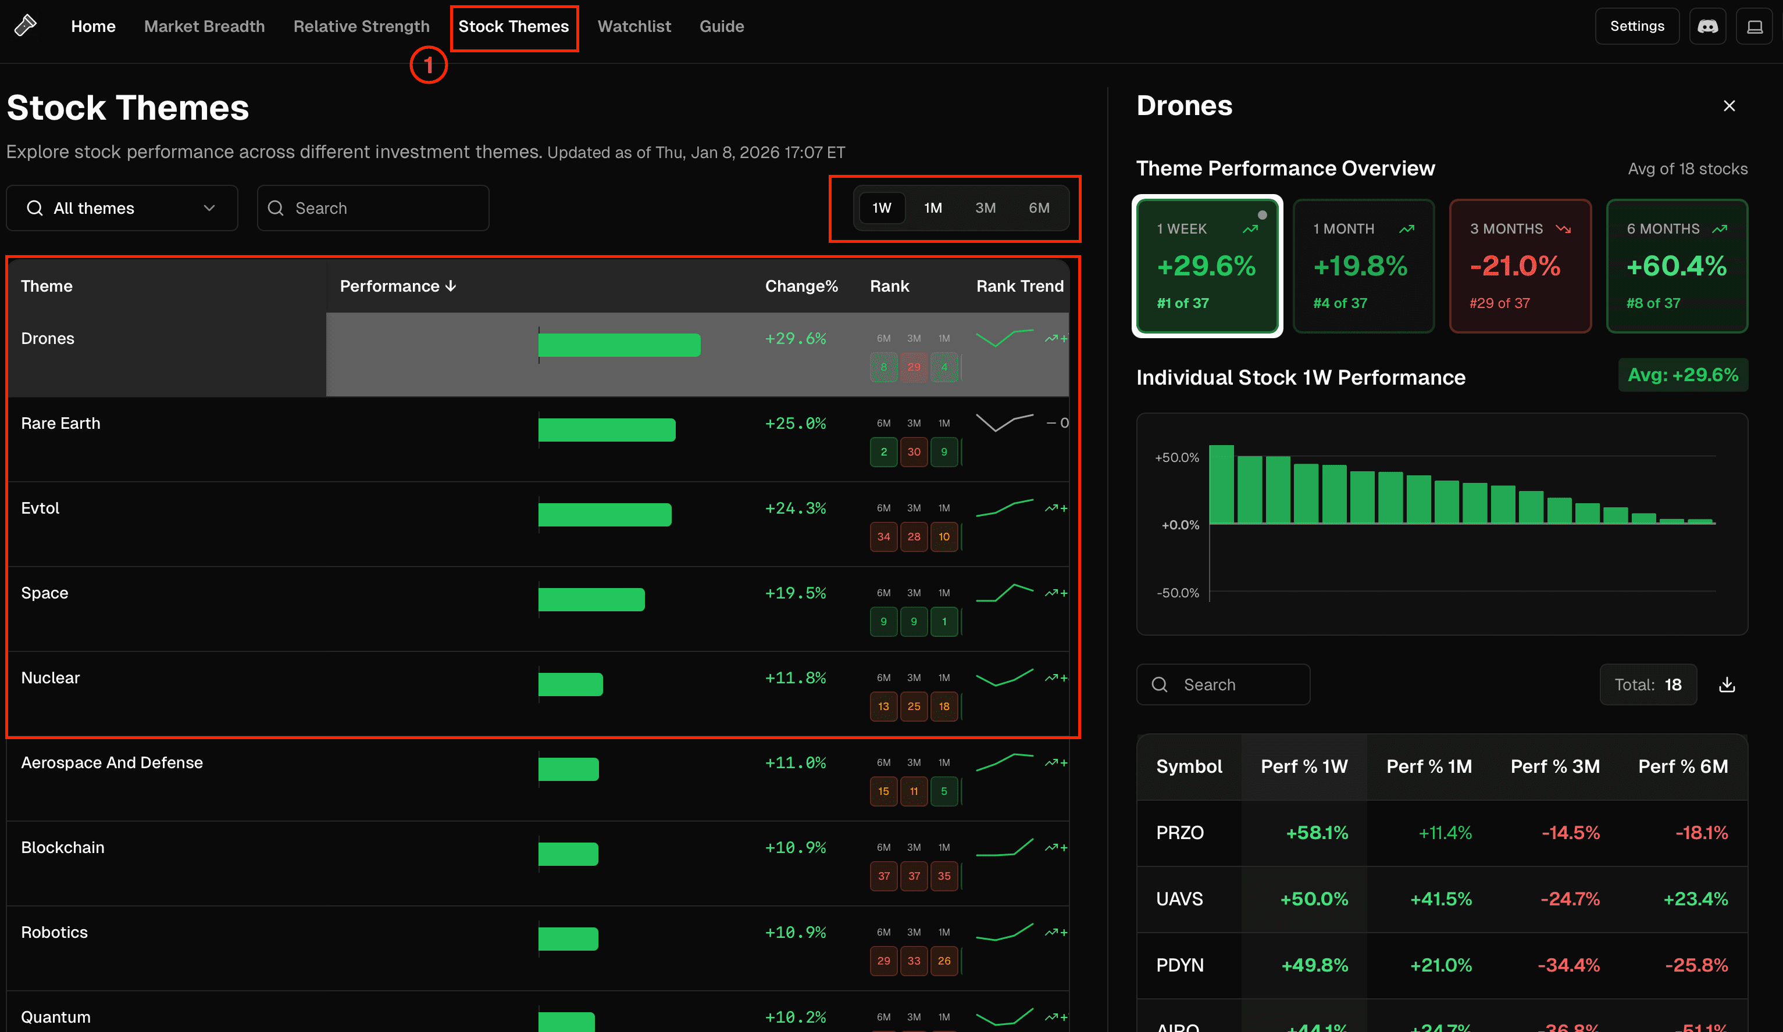Click the upward trend arrow on 1 MONTH card

click(x=1406, y=228)
